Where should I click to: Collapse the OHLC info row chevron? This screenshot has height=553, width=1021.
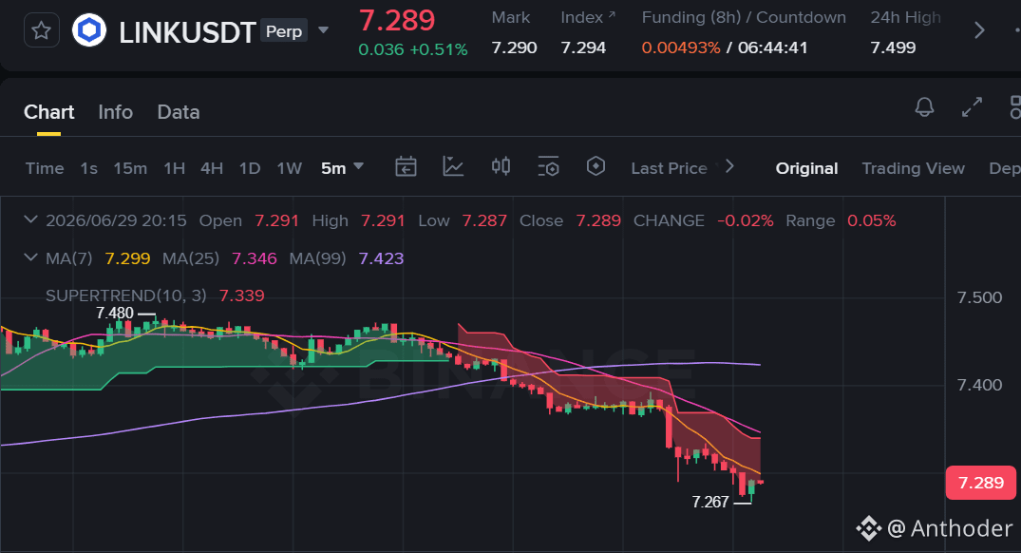pos(30,220)
